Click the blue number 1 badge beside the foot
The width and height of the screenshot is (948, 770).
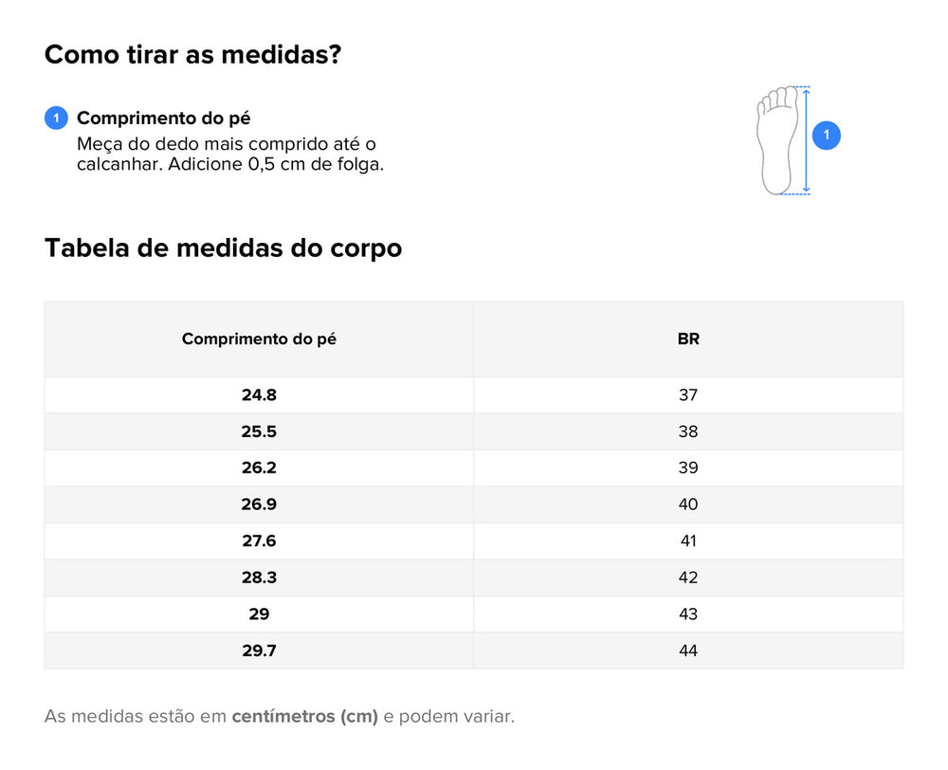[826, 136]
